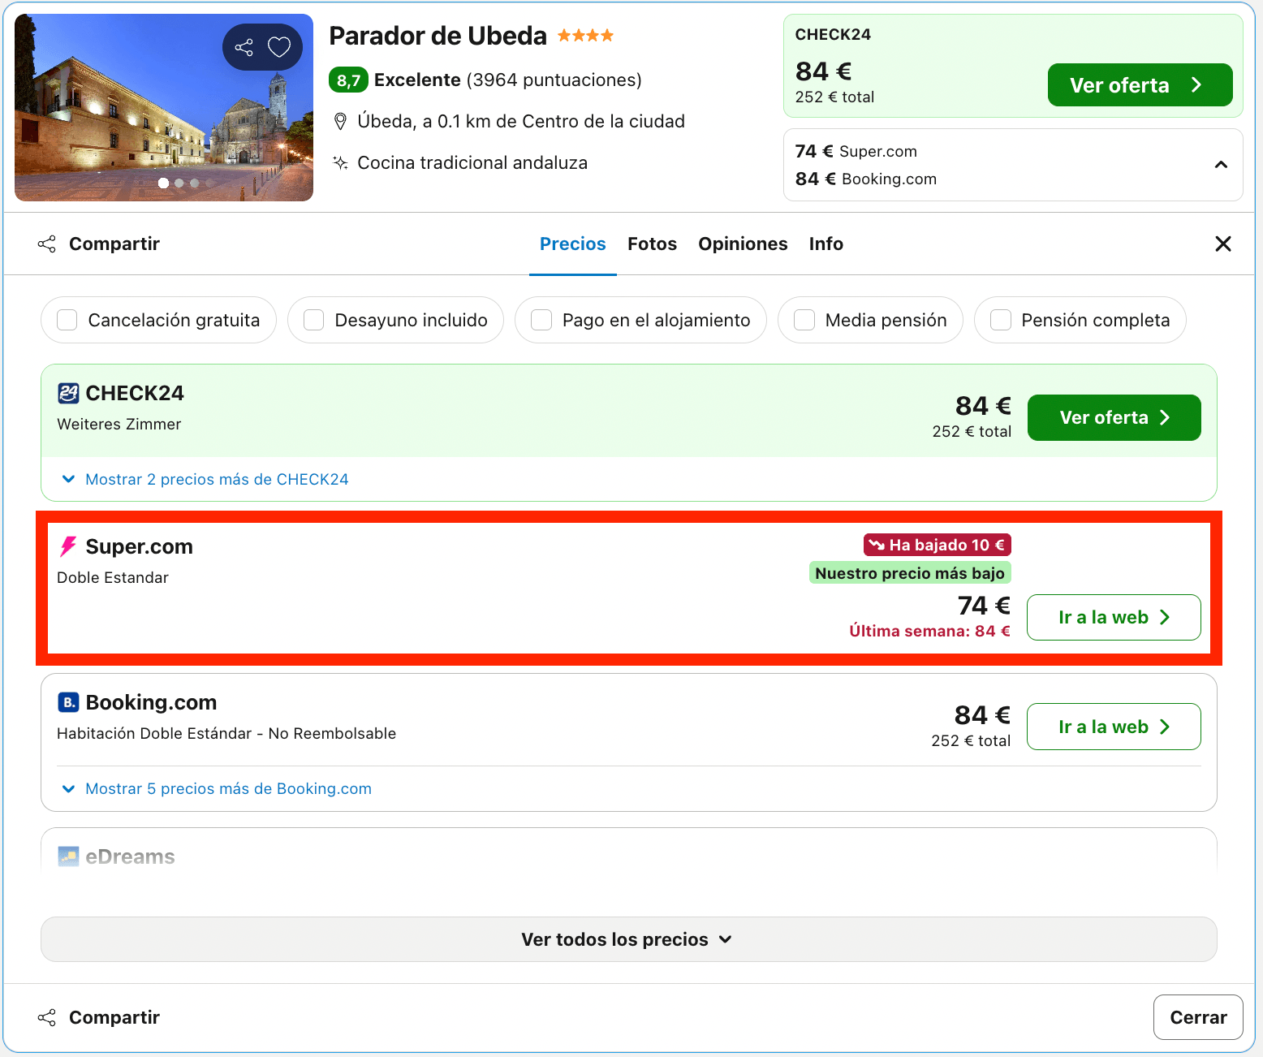
Task: Toggle Pago en el alojamiento checkbox
Action: click(x=541, y=320)
